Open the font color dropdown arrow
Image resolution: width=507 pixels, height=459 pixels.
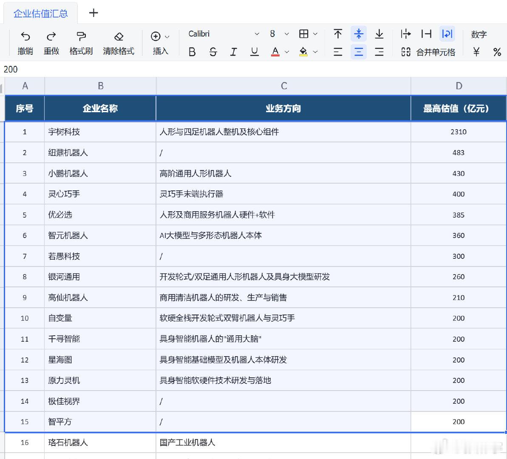pos(287,52)
